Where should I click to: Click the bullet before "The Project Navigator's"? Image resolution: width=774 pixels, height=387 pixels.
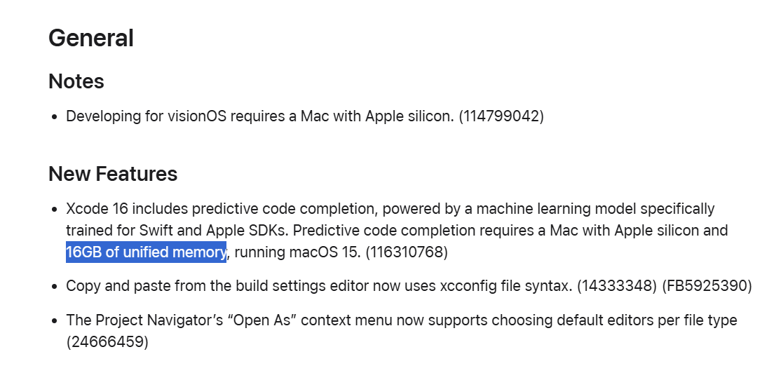click(55, 321)
